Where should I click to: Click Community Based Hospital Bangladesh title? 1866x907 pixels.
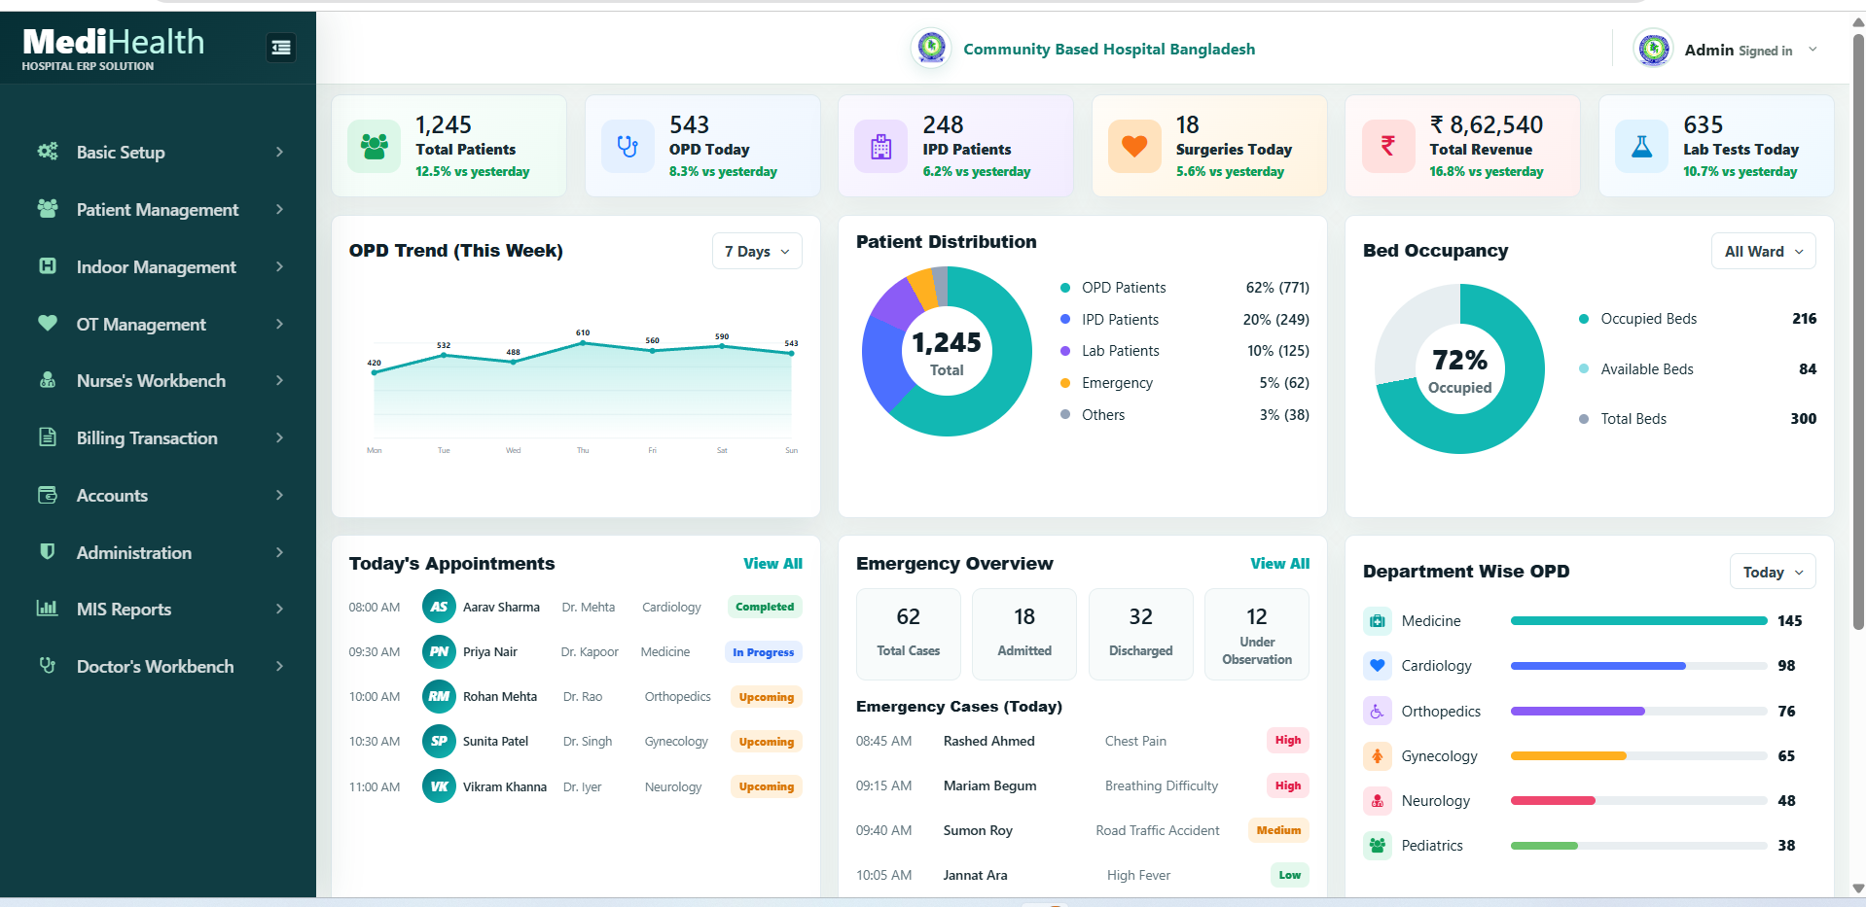click(1109, 49)
